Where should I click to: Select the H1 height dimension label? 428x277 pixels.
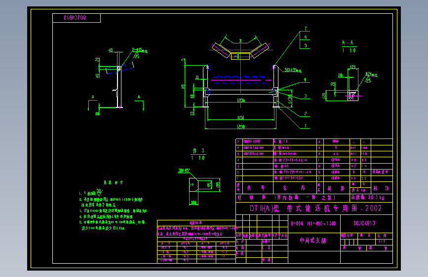(x=183, y=86)
